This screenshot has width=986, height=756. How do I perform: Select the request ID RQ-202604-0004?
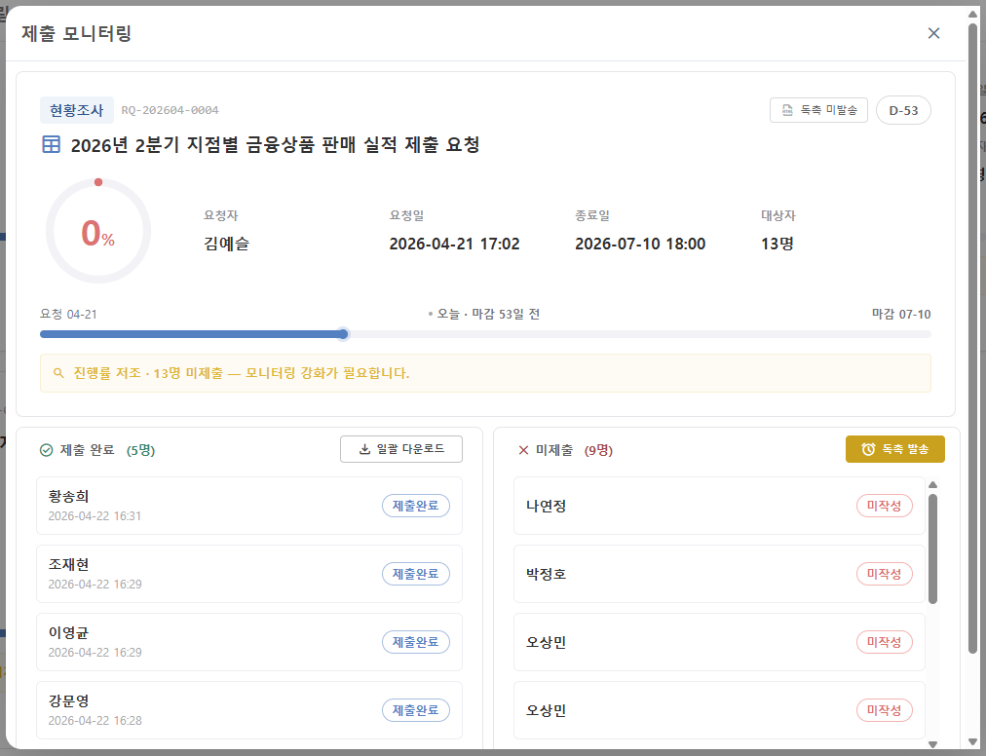point(170,110)
